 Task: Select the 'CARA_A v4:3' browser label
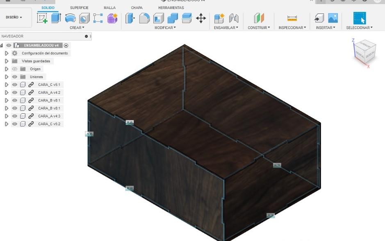49,116
